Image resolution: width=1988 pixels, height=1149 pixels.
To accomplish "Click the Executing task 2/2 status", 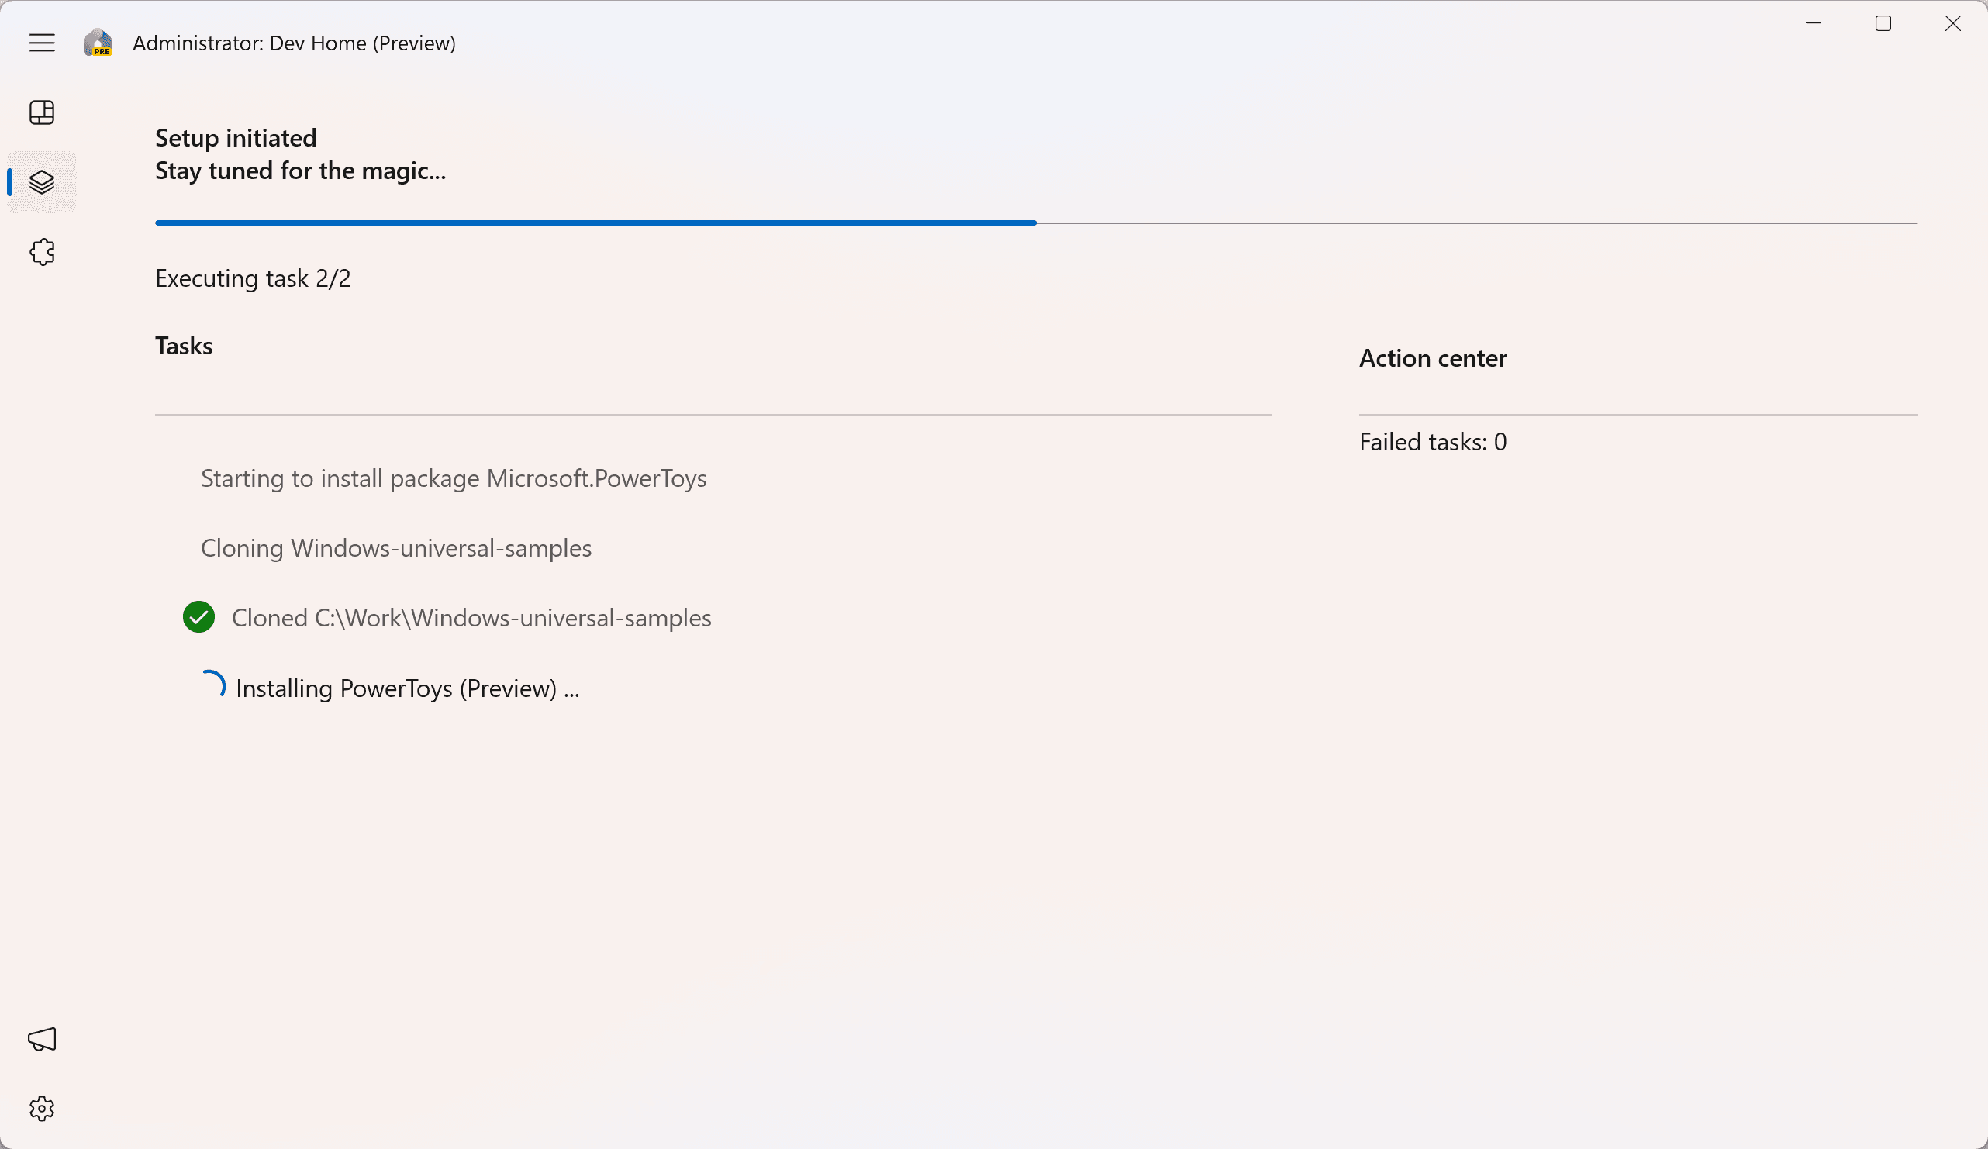I will pos(253,278).
